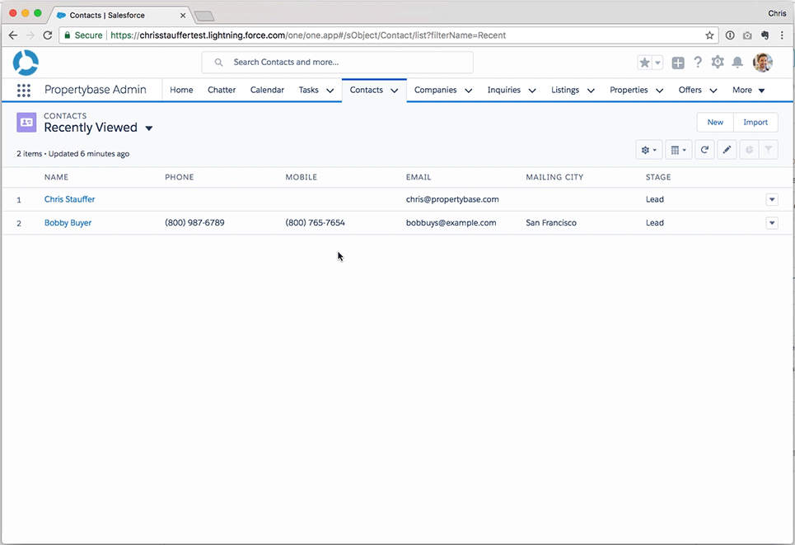
Task: Click the browser forward arrow
Action: click(30, 35)
